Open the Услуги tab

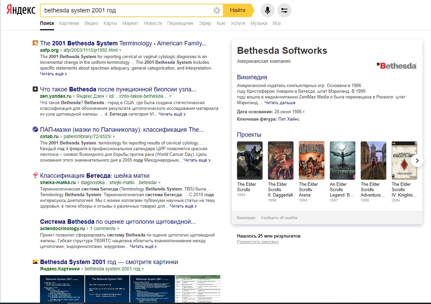coord(238,23)
